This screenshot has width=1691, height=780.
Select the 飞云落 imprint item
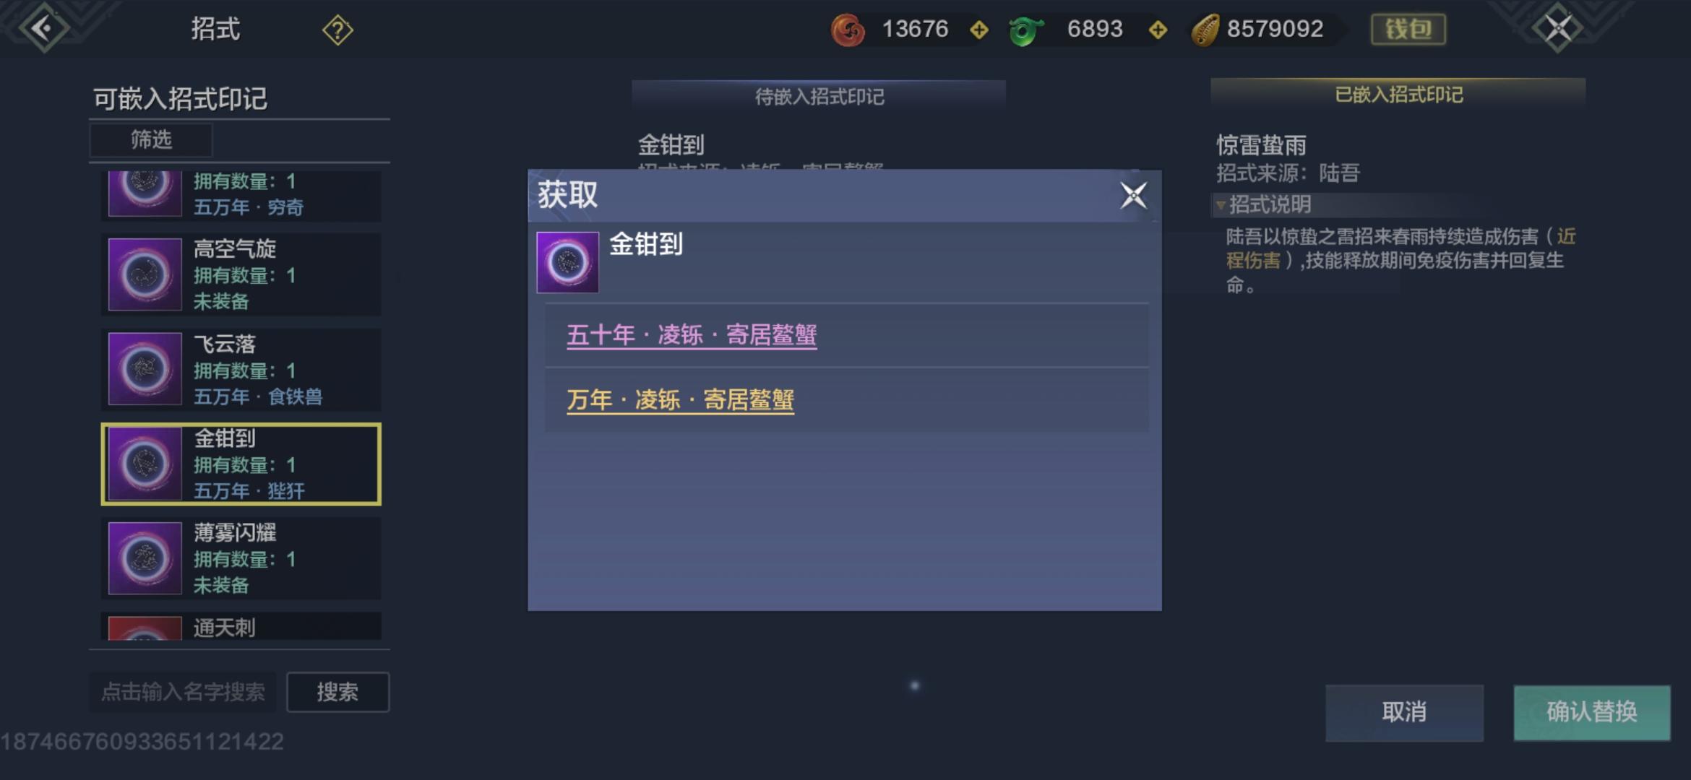pyautogui.click(x=241, y=369)
